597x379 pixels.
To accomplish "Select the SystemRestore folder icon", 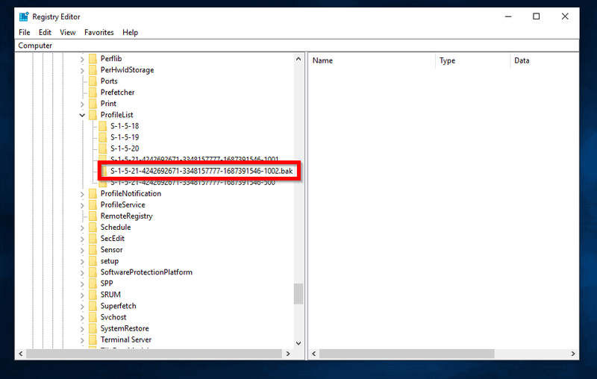I will pyautogui.click(x=93, y=328).
